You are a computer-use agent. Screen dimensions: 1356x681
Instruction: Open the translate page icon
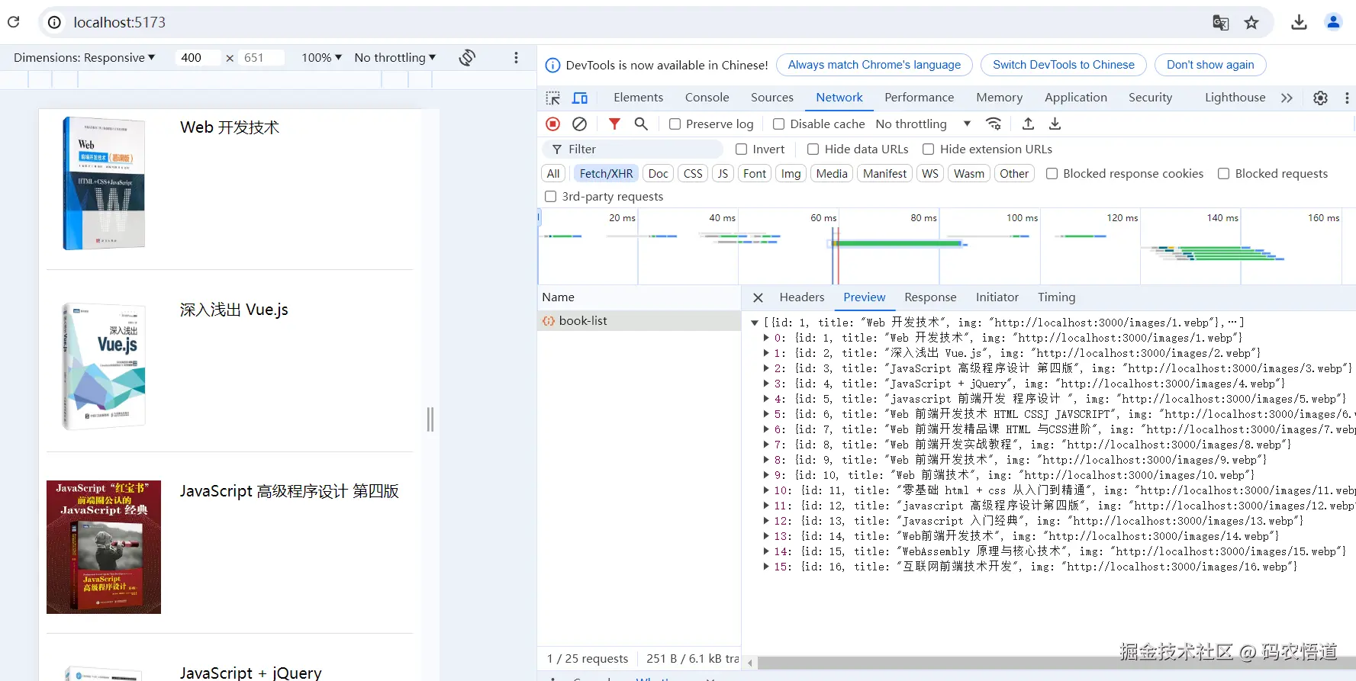1220,22
